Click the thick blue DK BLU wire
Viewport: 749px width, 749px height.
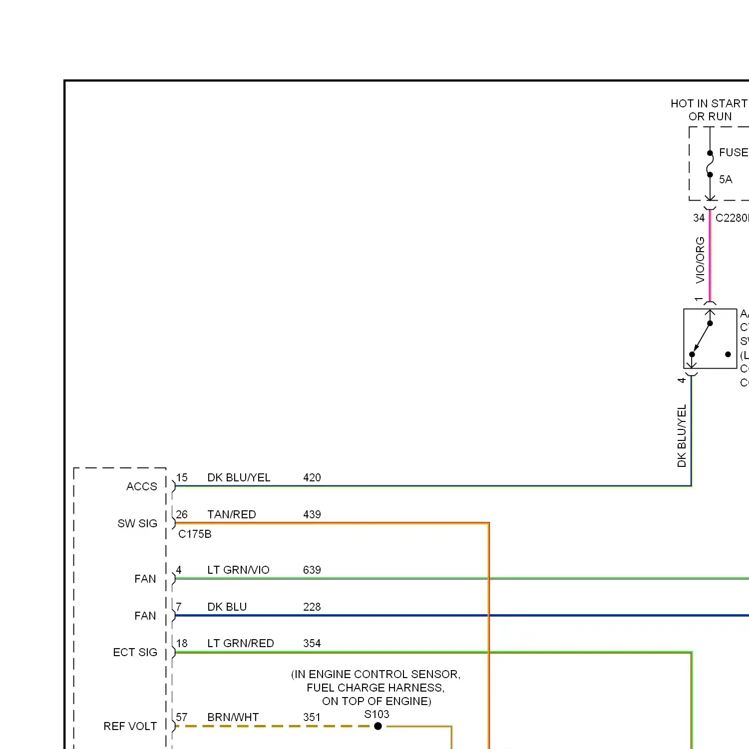tap(462, 616)
